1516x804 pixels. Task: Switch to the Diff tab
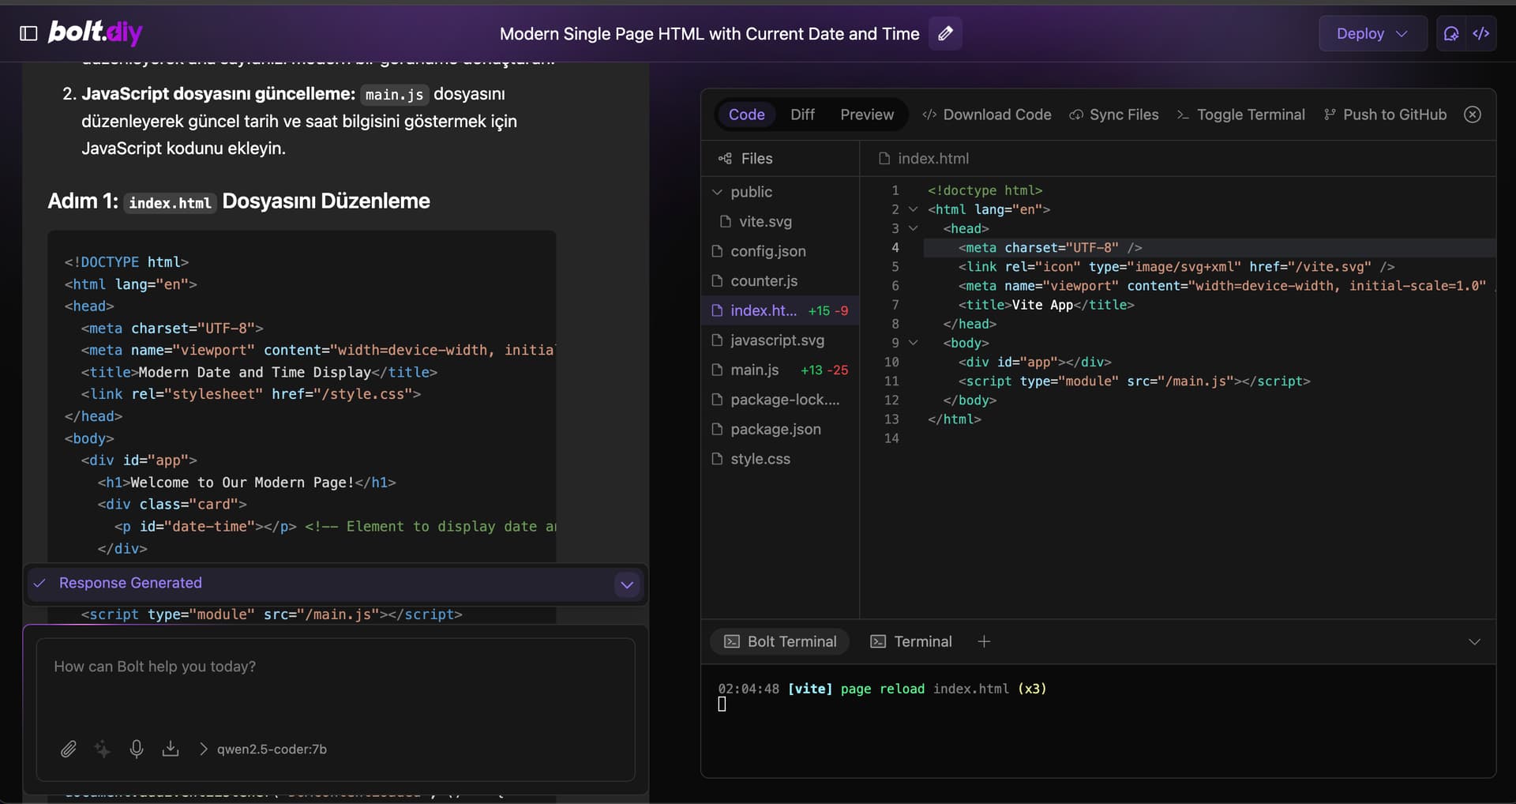(x=802, y=115)
